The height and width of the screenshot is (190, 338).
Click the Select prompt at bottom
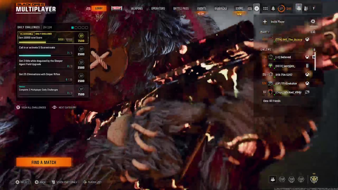click(22, 182)
